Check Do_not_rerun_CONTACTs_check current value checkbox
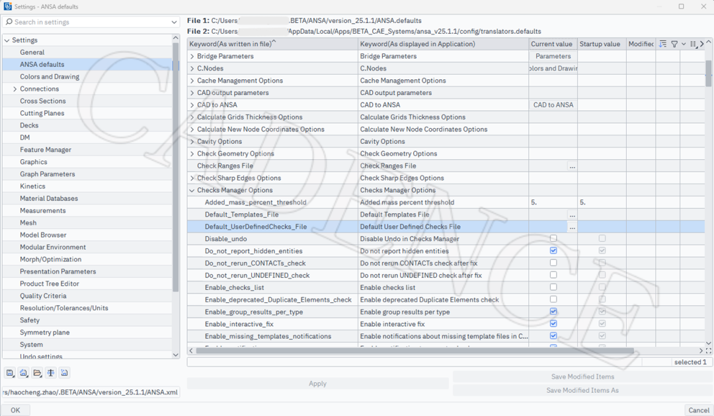 (553, 263)
